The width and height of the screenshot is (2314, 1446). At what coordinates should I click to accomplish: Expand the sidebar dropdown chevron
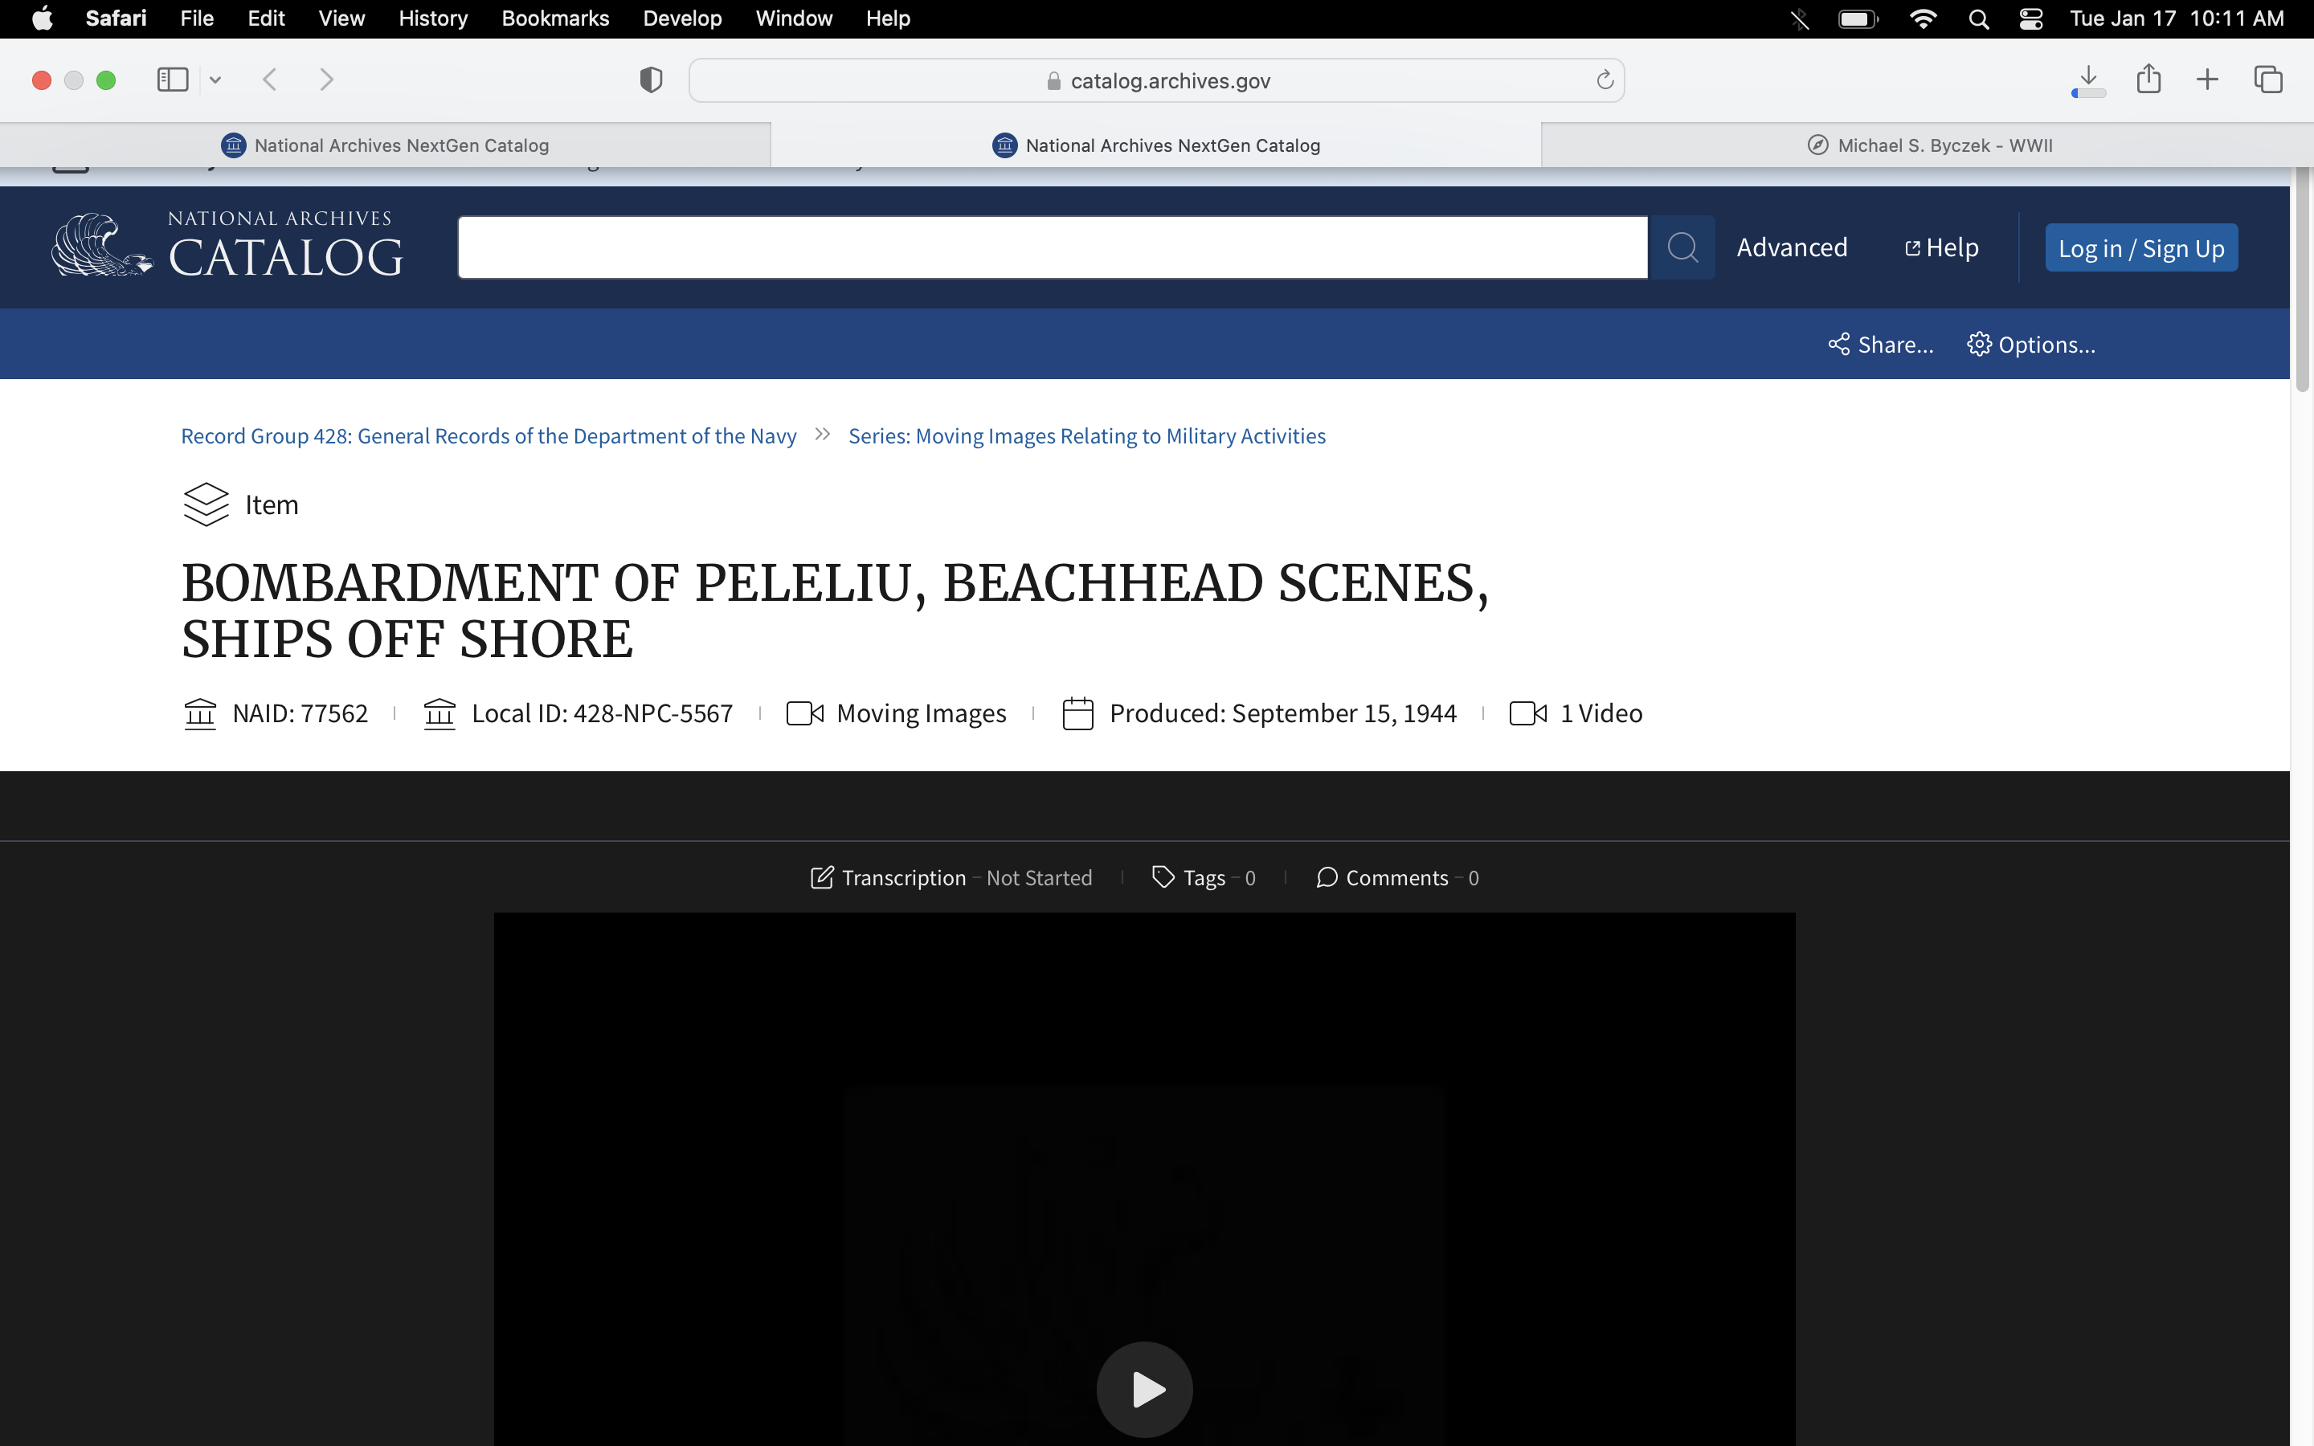pyautogui.click(x=216, y=80)
